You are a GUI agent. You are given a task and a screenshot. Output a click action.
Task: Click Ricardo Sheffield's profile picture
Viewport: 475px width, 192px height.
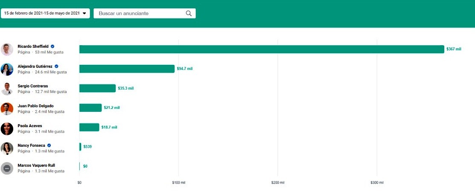pyautogui.click(x=7, y=49)
